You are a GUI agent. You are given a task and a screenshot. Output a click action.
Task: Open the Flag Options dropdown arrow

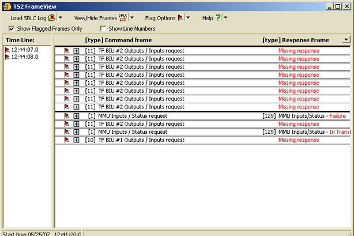(x=188, y=18)
